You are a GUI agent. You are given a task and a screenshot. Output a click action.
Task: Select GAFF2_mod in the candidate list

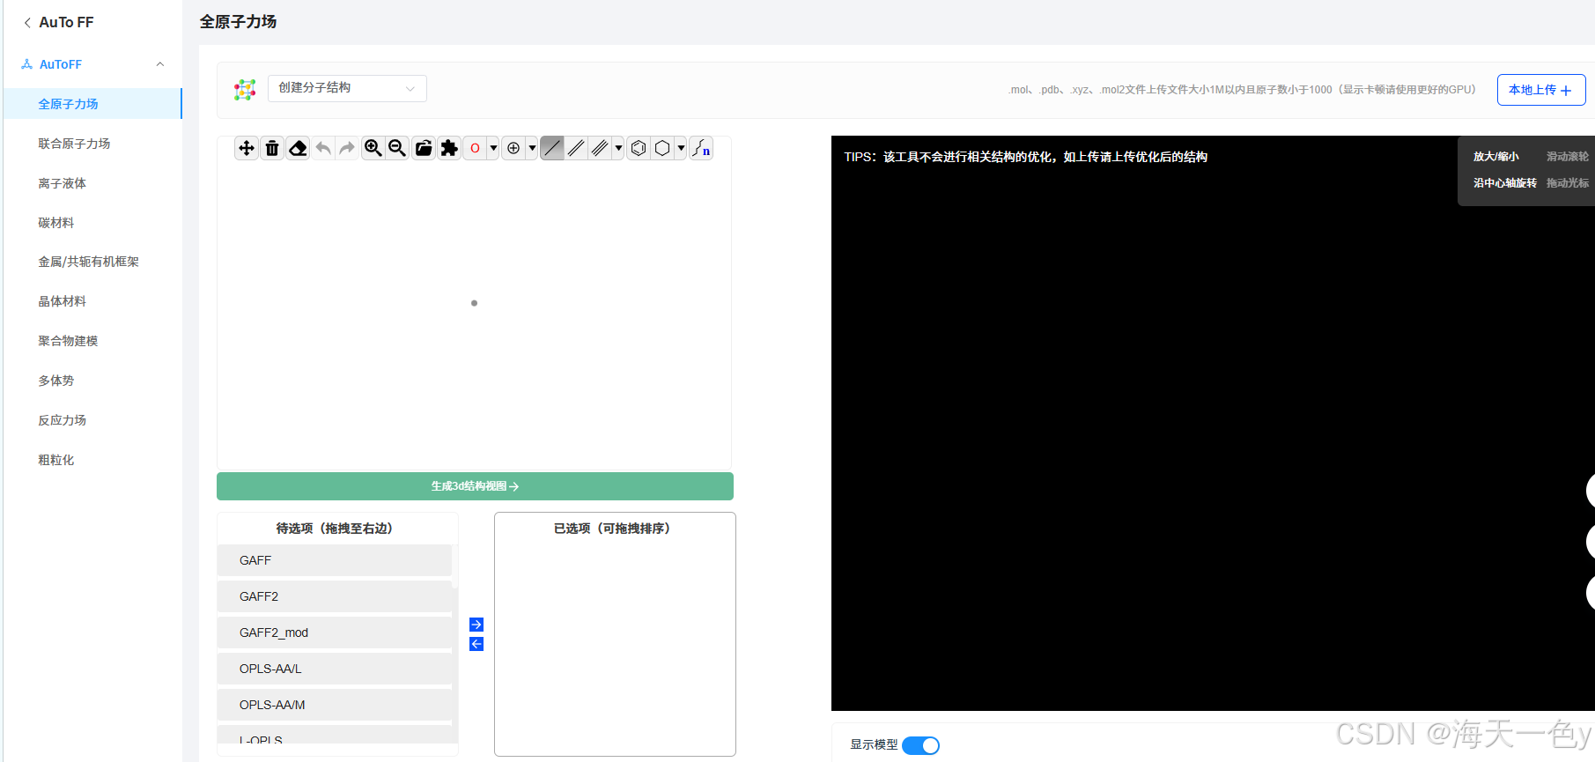335,633
